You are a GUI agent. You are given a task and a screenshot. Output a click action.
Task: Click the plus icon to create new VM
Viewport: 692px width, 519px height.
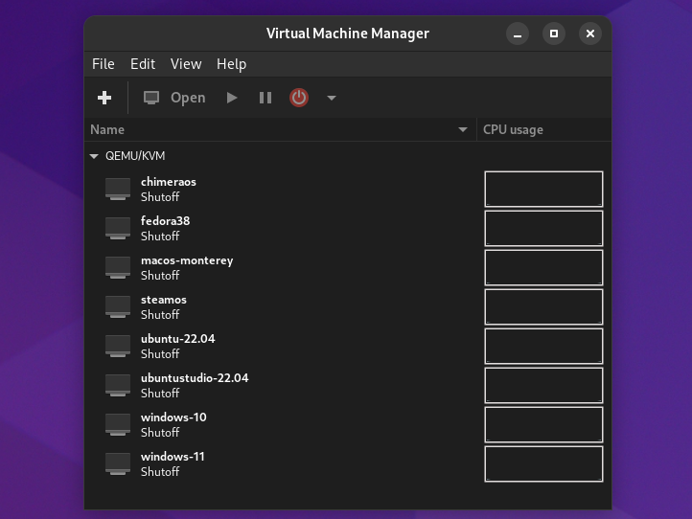tap(104, 98)
